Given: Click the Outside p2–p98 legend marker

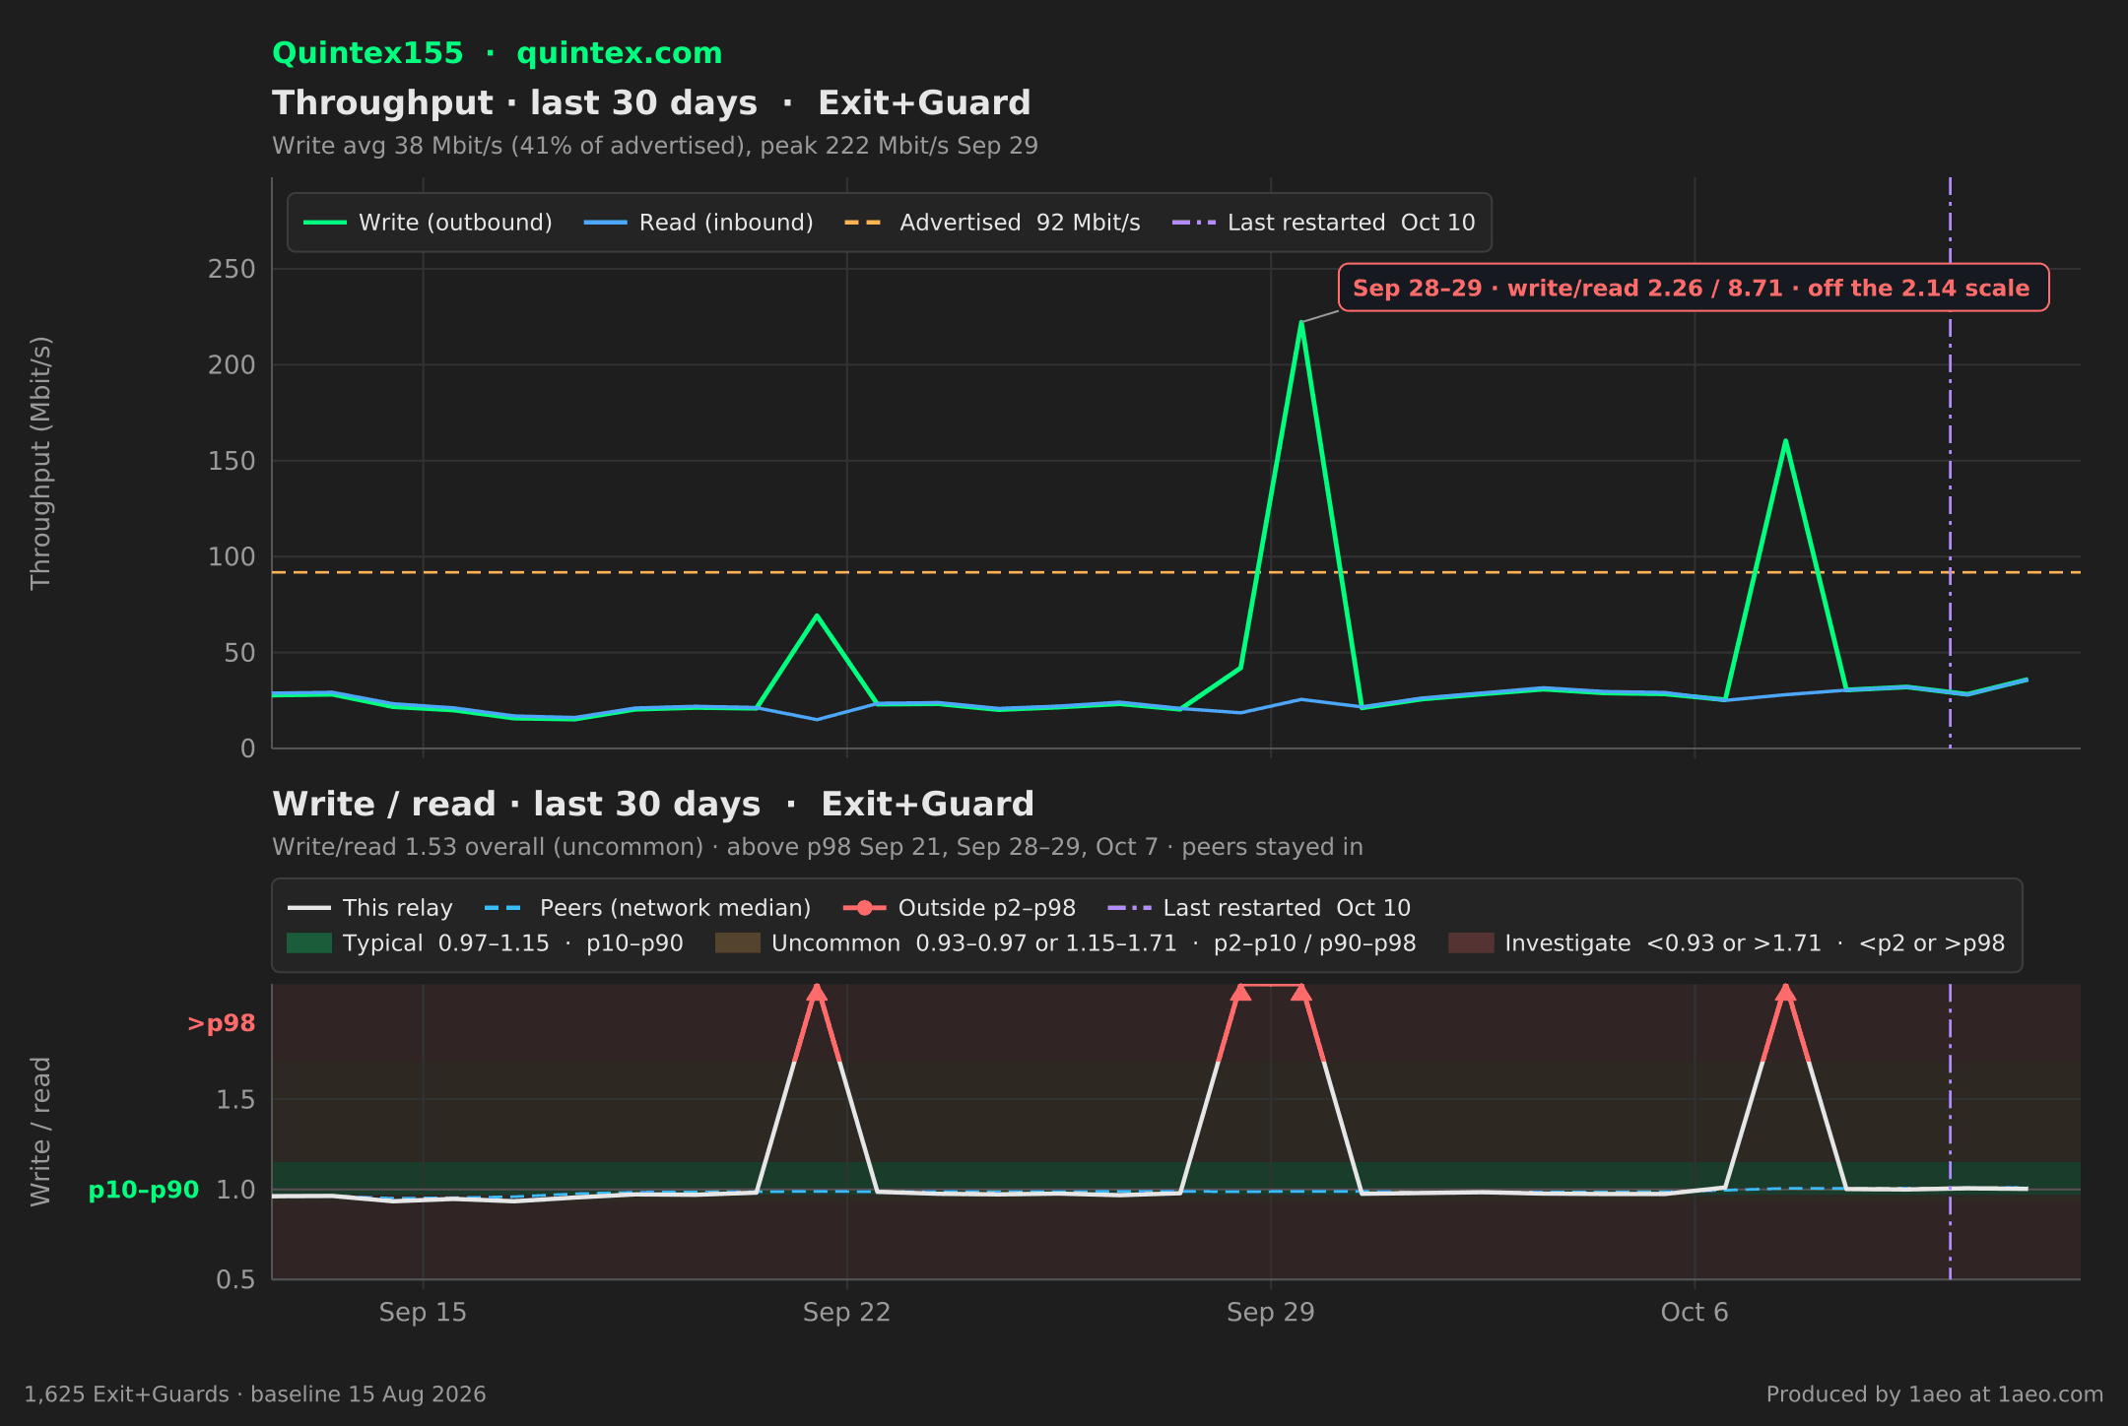Looking at the screenshot, I should tap(865, 908).
